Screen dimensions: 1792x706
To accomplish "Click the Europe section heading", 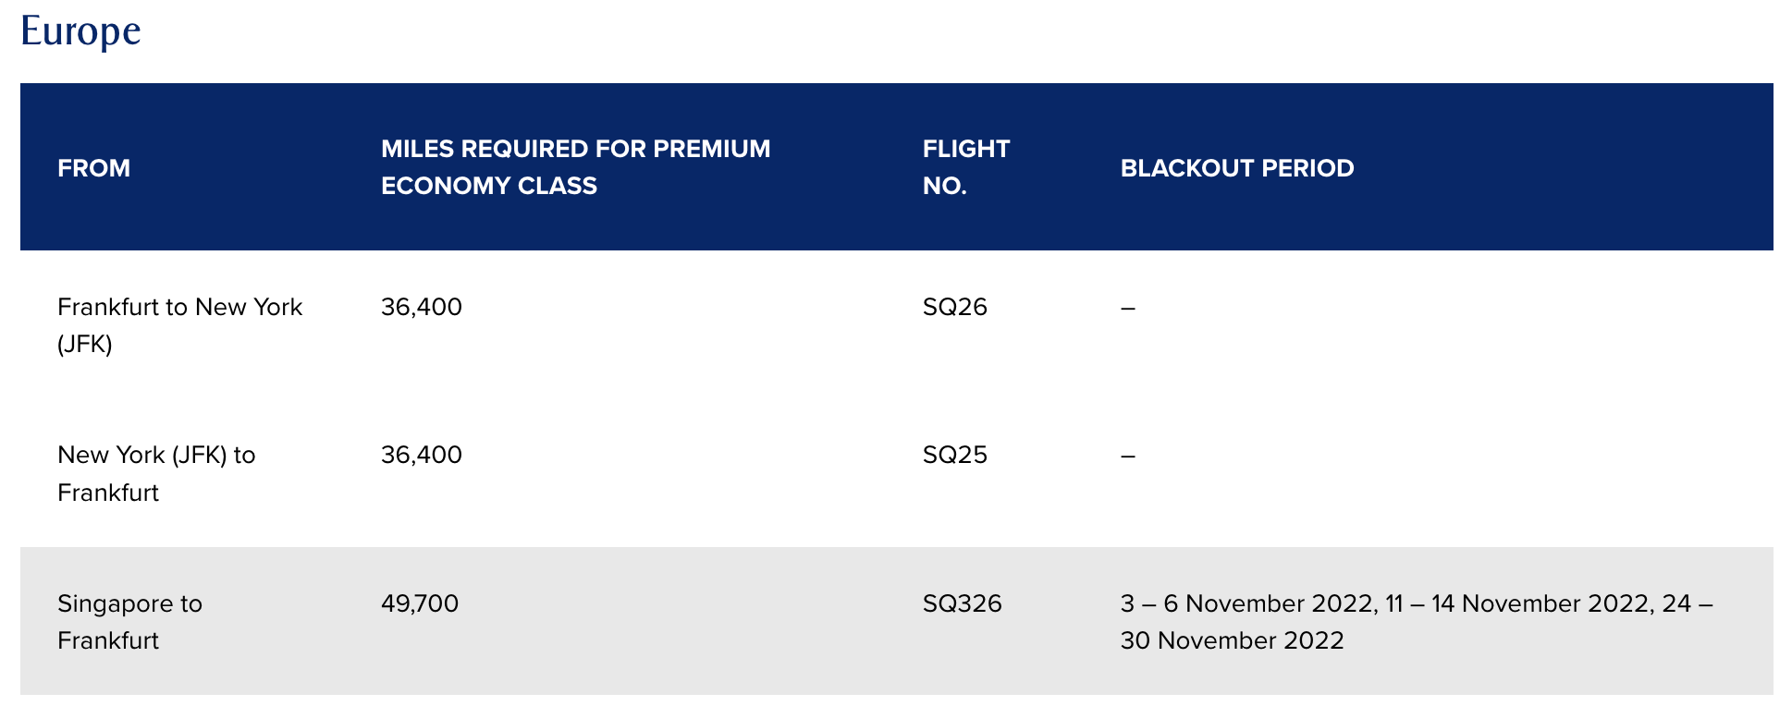I will tap(80, 31).
